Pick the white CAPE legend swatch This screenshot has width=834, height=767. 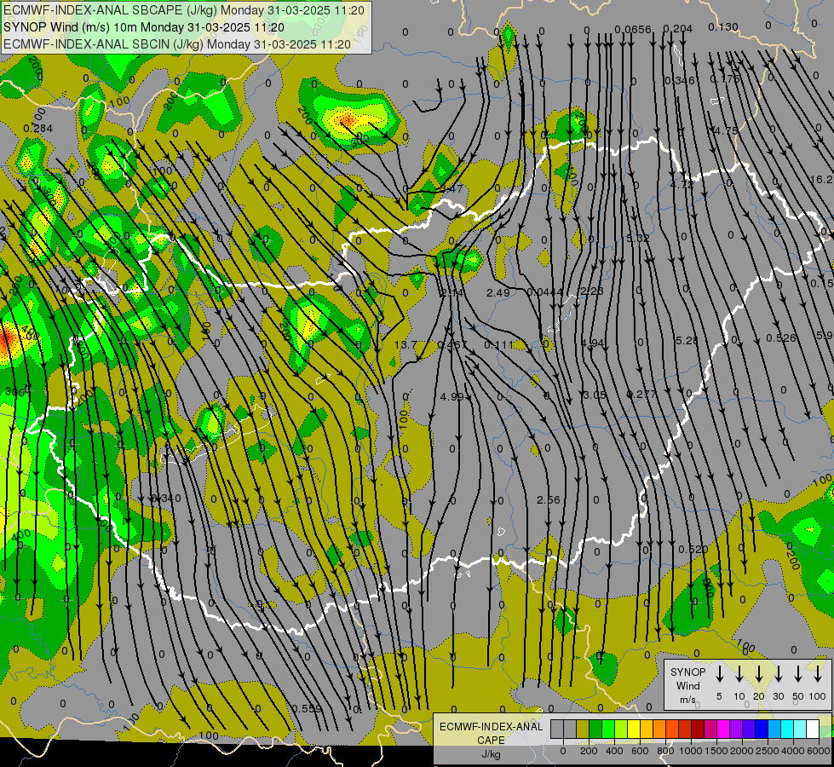[x=812, y=729]
